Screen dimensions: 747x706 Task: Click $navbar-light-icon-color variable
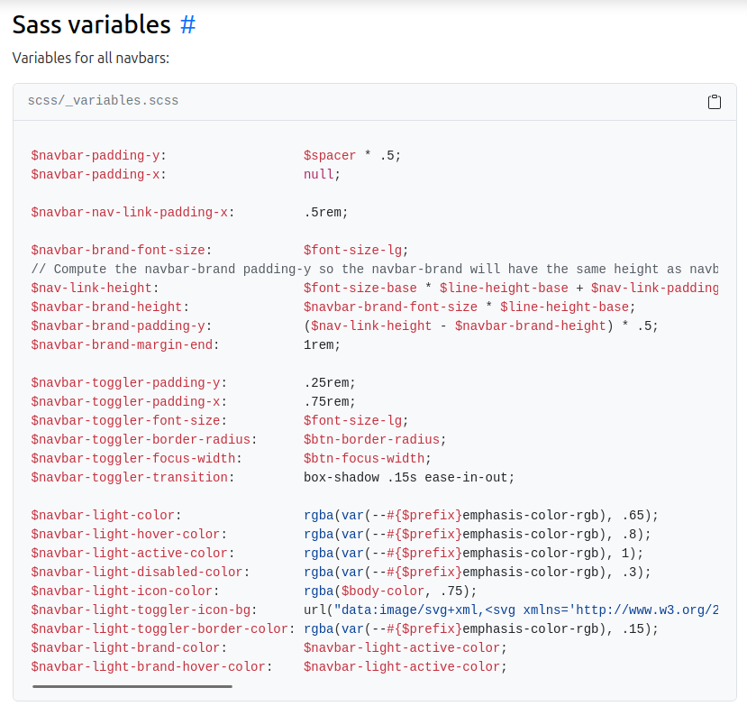click(122, 591)
